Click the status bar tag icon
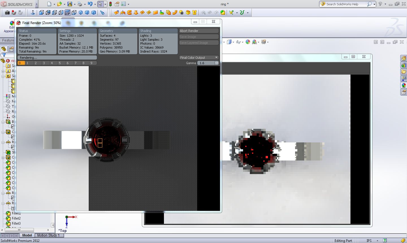 coord(403,240)
